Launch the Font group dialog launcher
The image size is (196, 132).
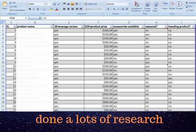(60, 14)
